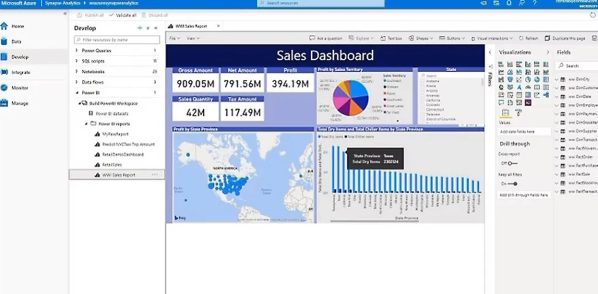598x294 pixels.
Task: Collapse the left navigation with double chevron
Action: coord(65,14)
